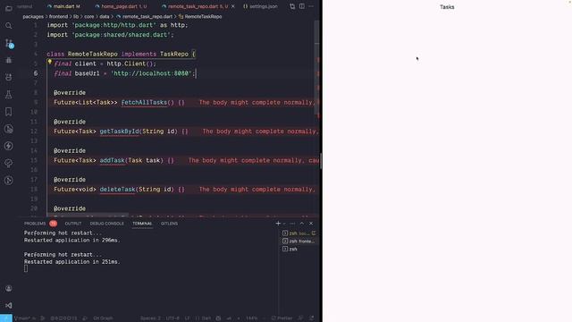572x322 pixels.
Task: Click the compare changes icon in editor toolbar
Action: point(292,6)
